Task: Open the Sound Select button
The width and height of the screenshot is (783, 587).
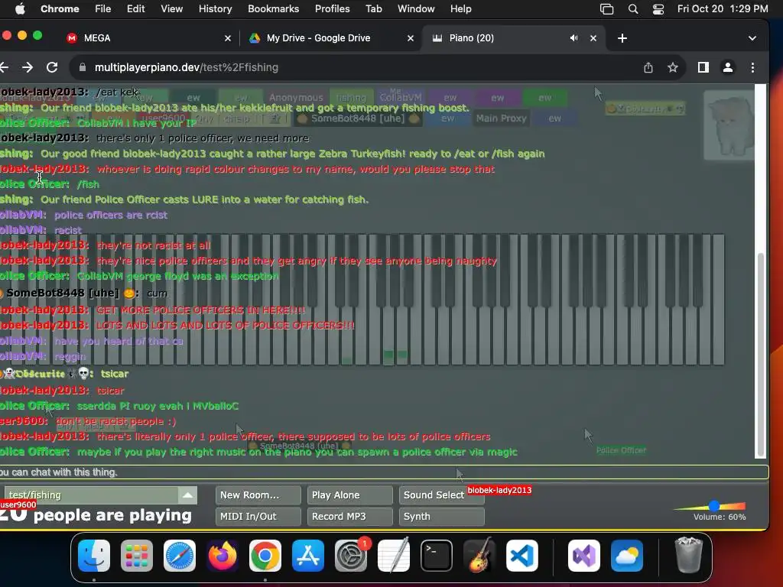Action: click(x=441, y=495)
